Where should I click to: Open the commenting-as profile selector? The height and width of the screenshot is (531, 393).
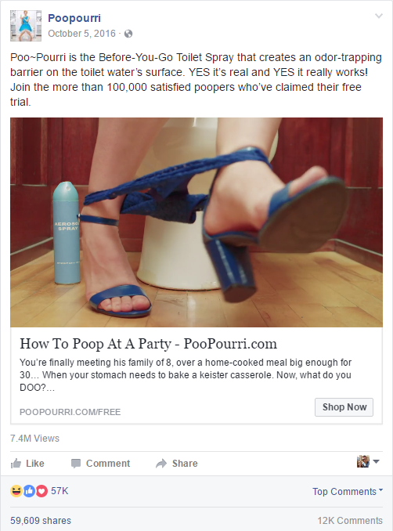(368, 461)
